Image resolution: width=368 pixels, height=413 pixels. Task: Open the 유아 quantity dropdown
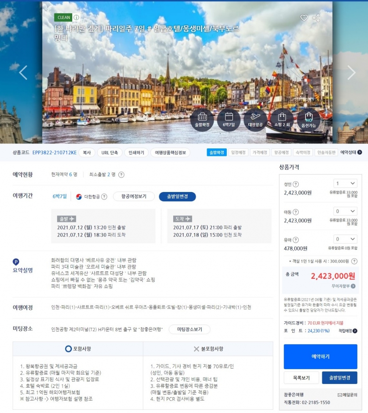click(x=345, y=239)
